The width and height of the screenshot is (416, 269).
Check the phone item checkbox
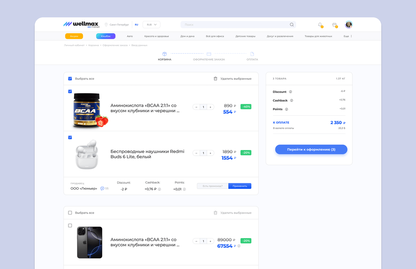pyautogui.click(x=70, y=226)
